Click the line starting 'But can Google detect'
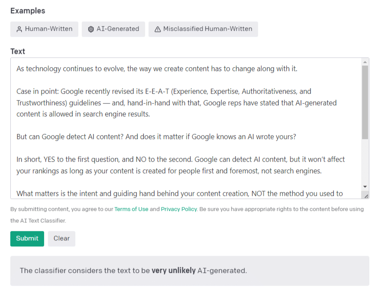Screen dimensions: 380x293 click(x=156, y=137)
